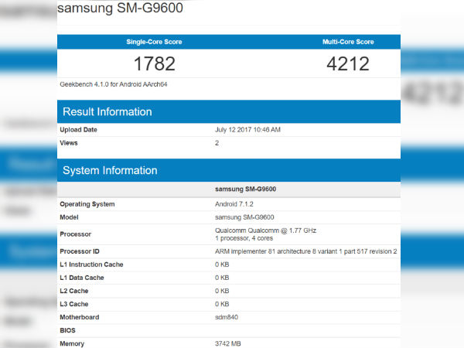Select the L1 Instruction Cache label
The height and width of the screenshot is (348, 464).
click(91, 264)
